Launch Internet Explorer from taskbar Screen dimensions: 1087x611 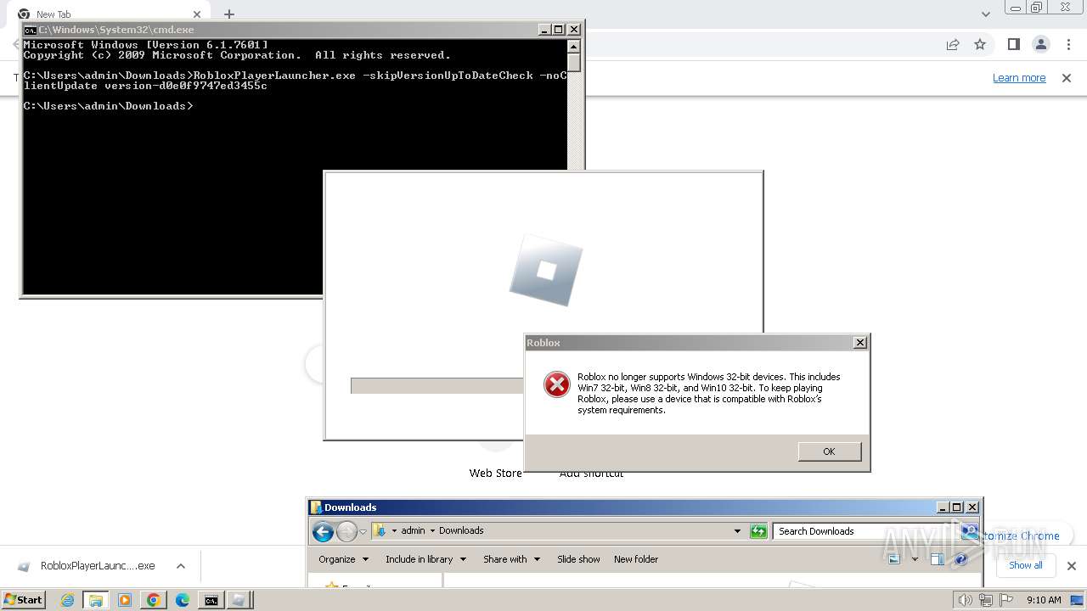(x=68, y=600)
